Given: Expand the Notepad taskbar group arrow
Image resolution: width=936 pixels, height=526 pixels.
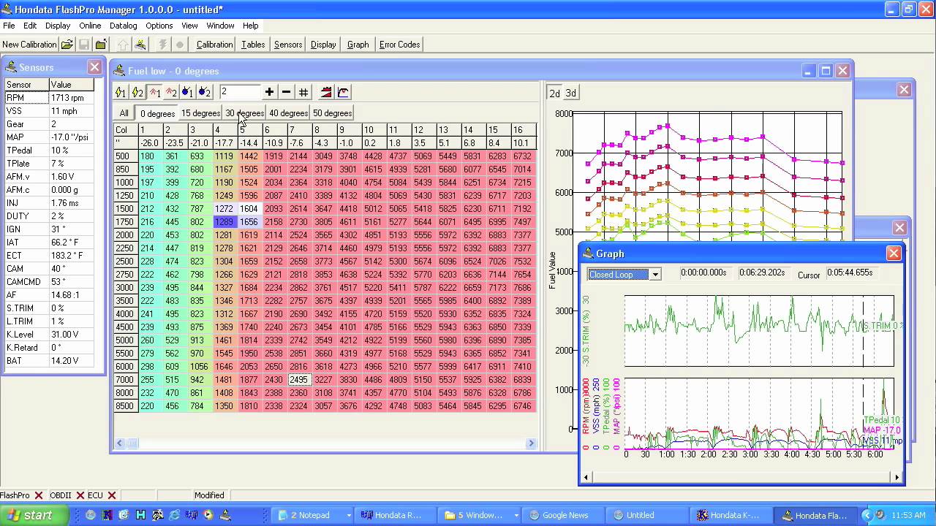Looking at the screenshot, I should (x=349, y=515).
